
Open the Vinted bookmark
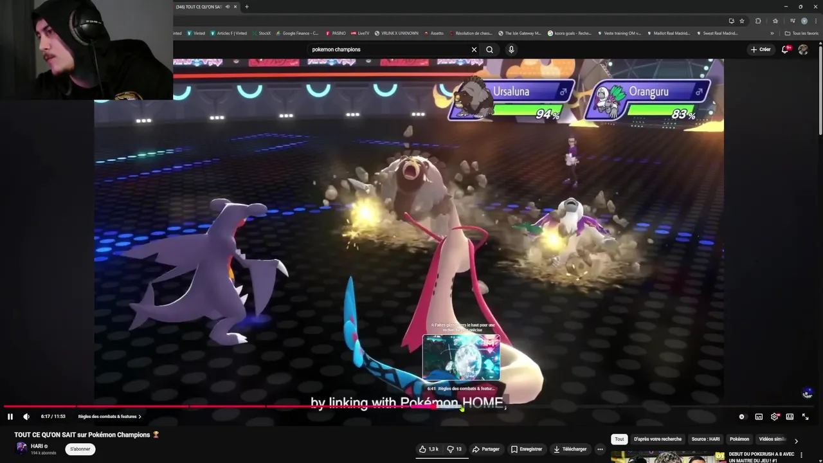coord(196,33)
